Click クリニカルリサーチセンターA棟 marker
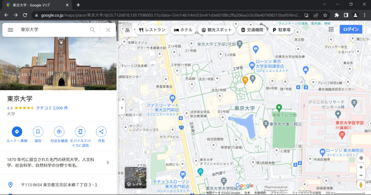The width and height of the screenshot is (371, 195). point(354,103)
